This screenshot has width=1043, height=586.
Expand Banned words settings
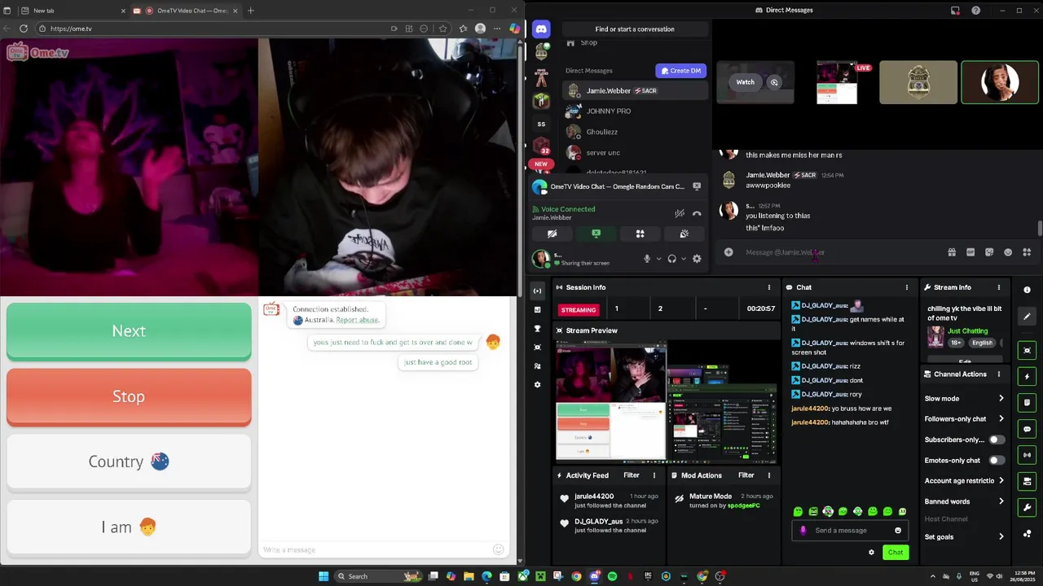(x=964, y=501)
